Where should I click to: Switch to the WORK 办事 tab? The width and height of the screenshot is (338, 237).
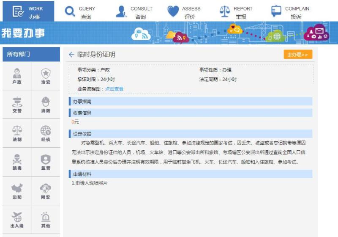click(28, 11)
